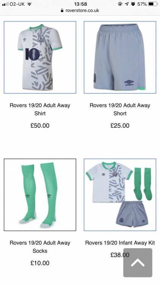Open the Adult Away Short product image
160x285 pixels.
pyautogui.click(x=120, y=57)
